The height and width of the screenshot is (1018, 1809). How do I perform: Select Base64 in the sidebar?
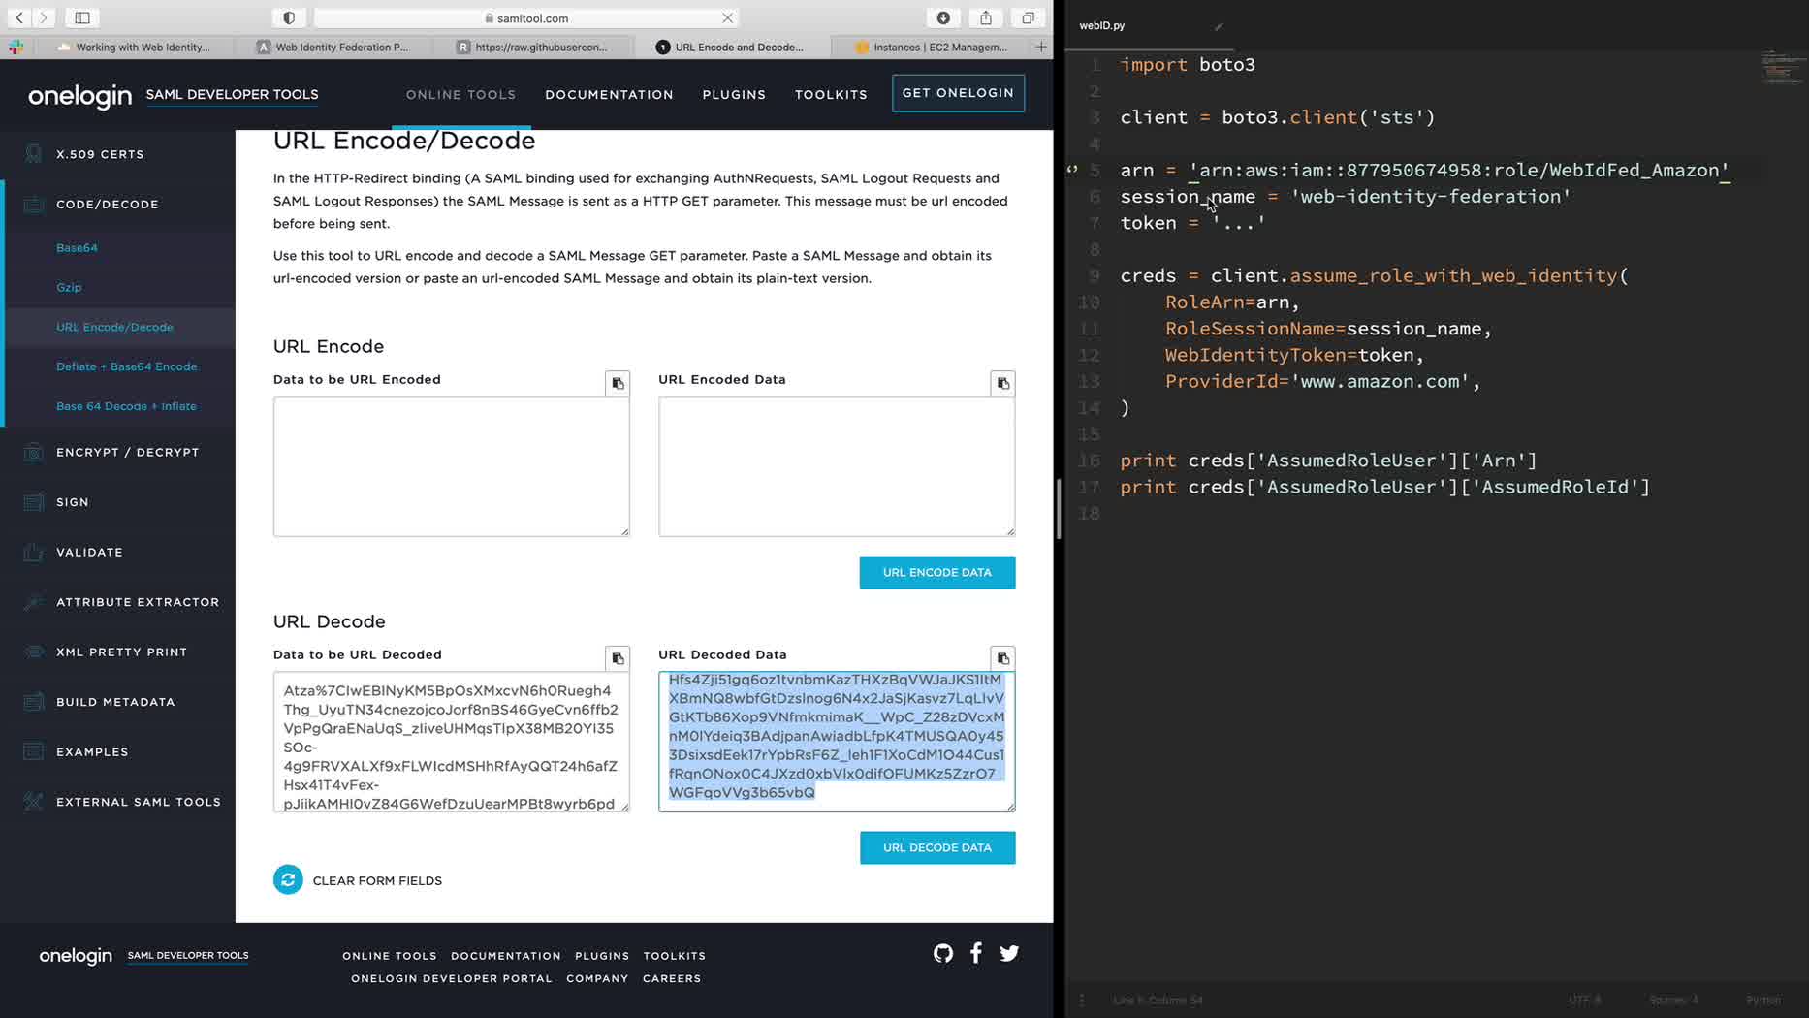(x=77, y=248)
